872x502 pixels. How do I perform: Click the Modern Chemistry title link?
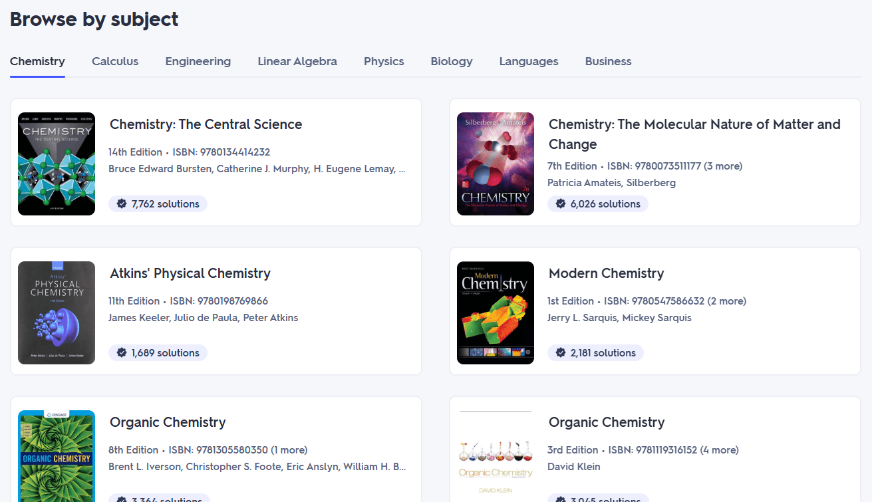coord(606,273)
